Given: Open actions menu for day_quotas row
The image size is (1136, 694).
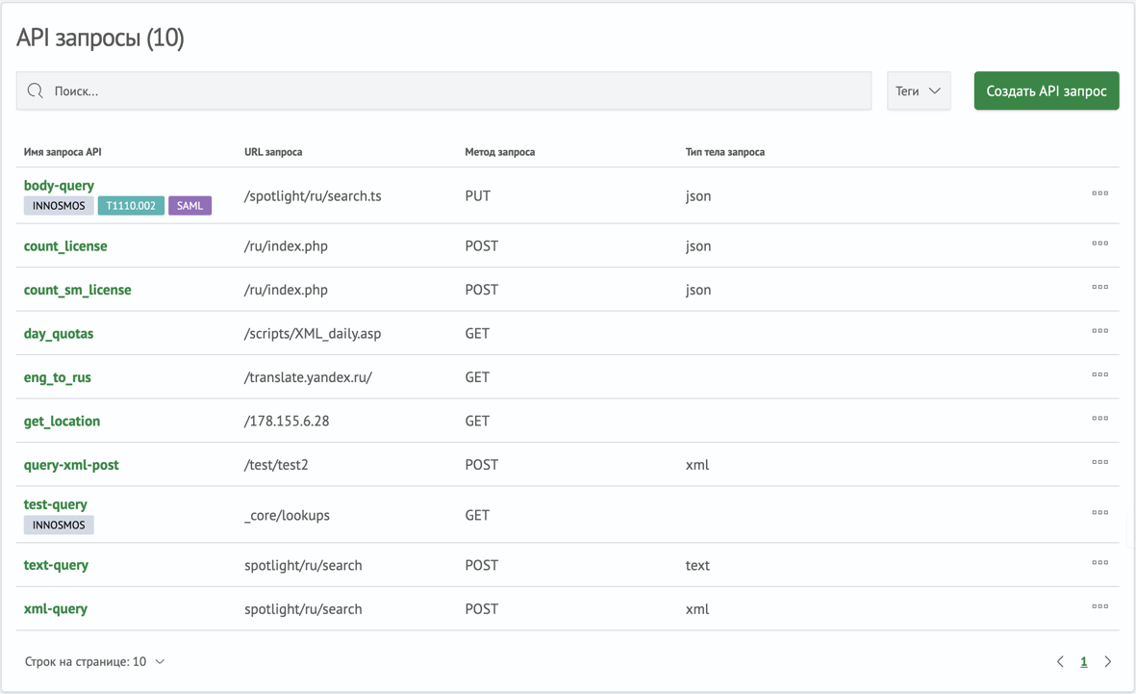Looking at the screenshot, I should 1099,331.
